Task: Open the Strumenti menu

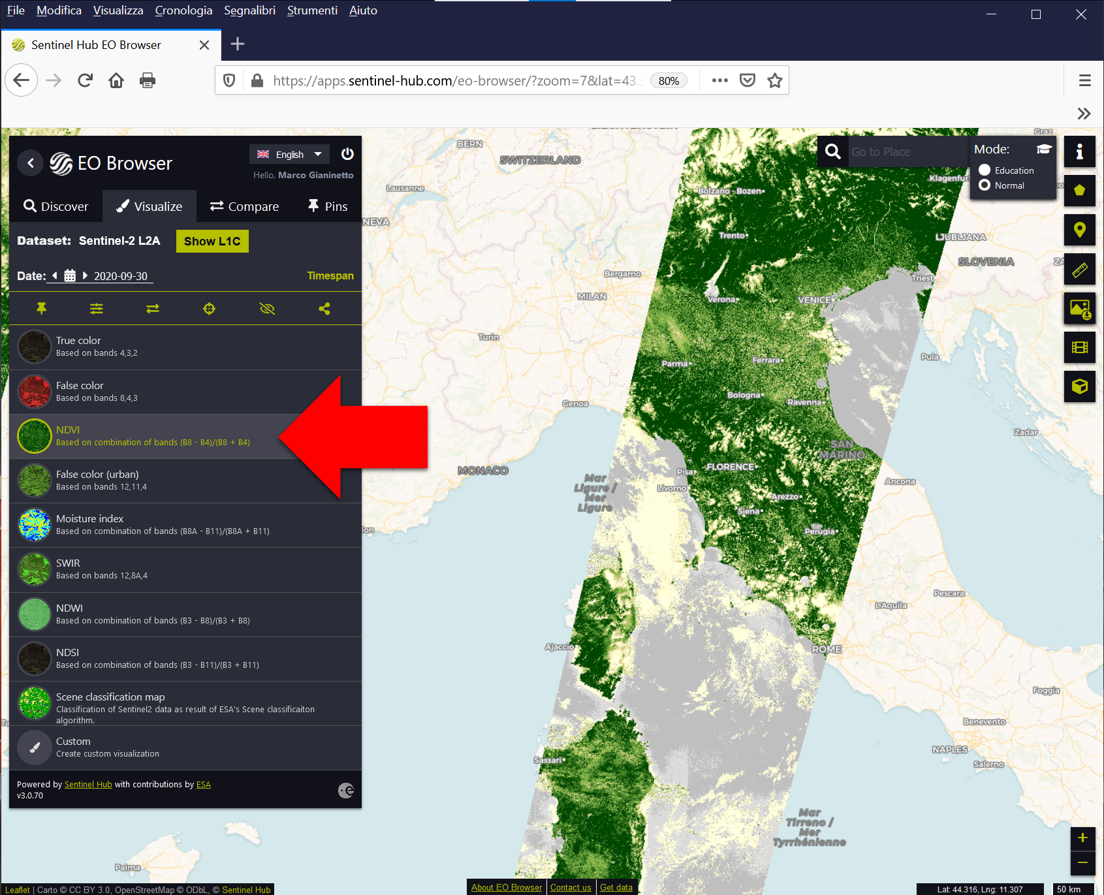Action: click(x=312, y=10)
